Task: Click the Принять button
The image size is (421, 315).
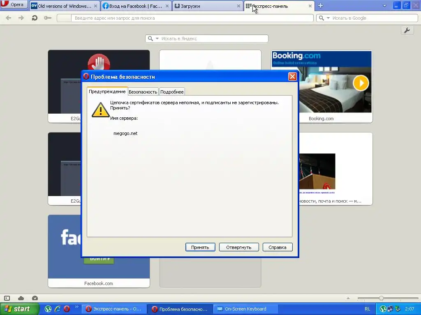Action: 200,247
